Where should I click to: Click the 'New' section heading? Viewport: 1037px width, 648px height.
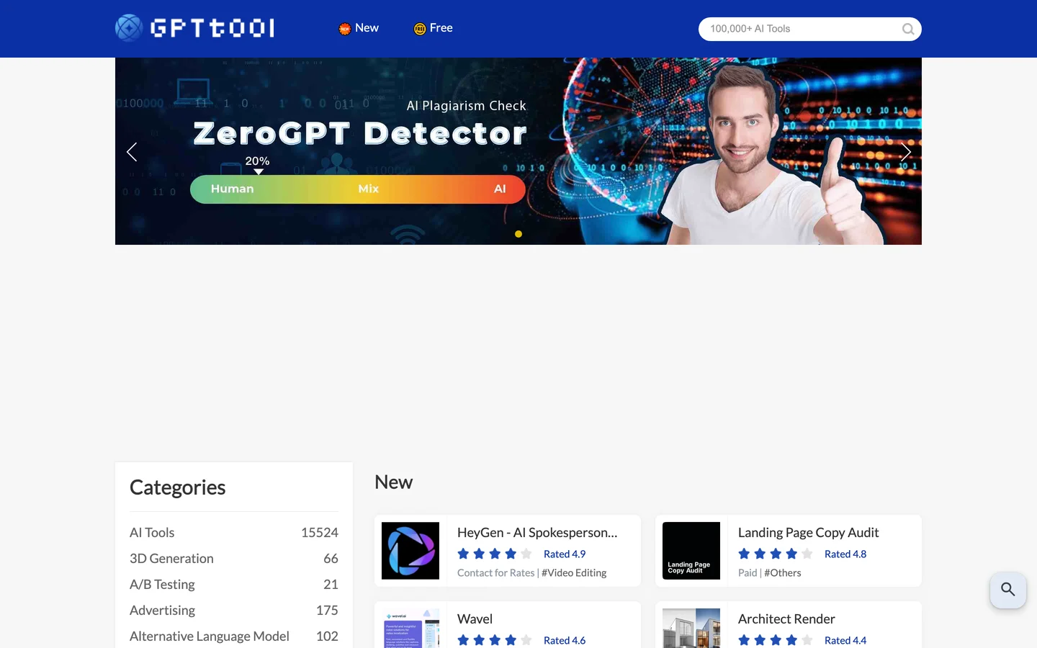click(393, 482)
